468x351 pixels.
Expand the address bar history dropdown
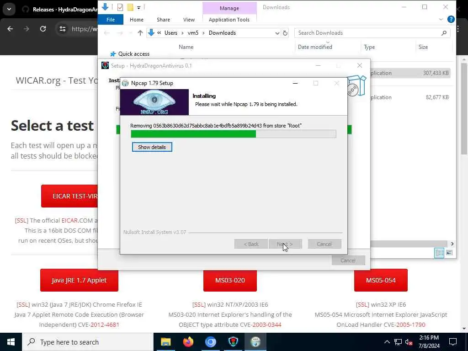pos(277,33)
